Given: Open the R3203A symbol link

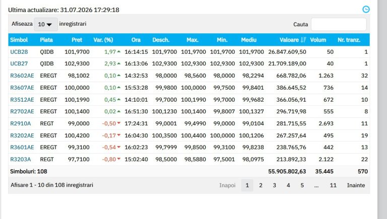Looking at the screenshot, I should click(21, 159).
